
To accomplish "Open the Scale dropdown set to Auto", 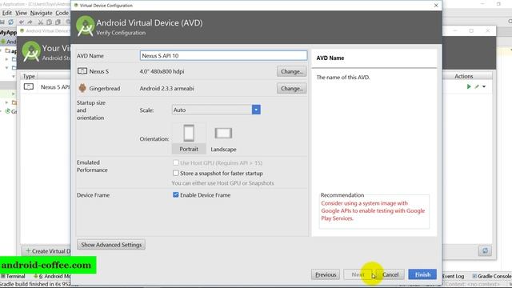I will click(216, 110).
